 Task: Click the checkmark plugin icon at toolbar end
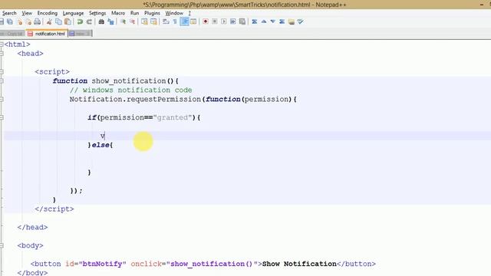pos(300,21)
